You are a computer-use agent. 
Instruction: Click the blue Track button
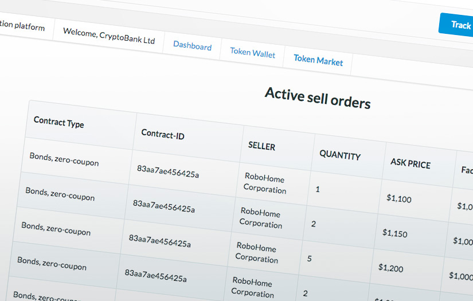tap(460, 25)
